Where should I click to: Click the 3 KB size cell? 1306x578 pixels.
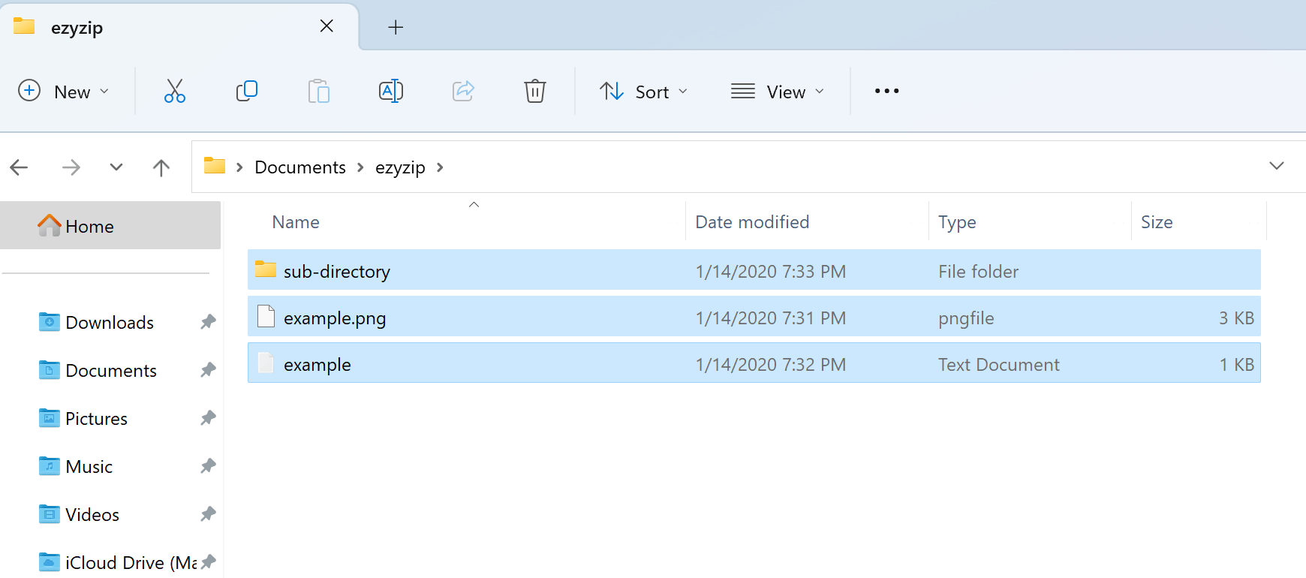[x=1236, y=318]
